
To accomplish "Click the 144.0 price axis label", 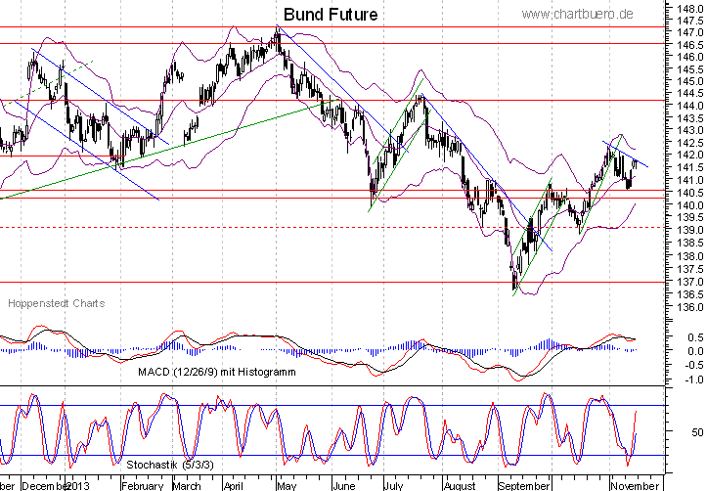I will click(689, 106).
